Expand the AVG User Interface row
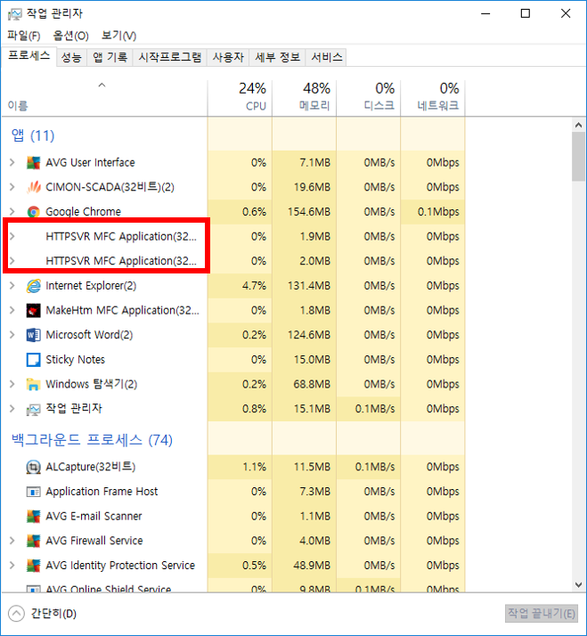The image size is (587, 636). (12, 163)
